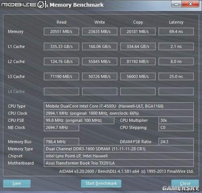This screenshot has width=202, height=193.
Task: Select the L3 Cache Write result
Action: 99,76
